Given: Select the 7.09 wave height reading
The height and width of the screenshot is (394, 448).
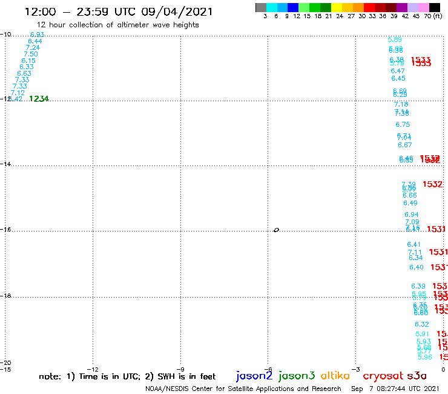Looking at the screenshot, I should 412,222.
